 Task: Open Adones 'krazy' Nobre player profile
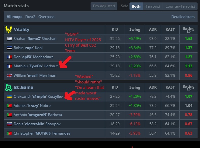32,106
